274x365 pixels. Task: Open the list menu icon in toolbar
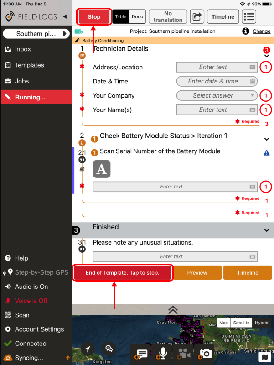[x=248, y=17]
